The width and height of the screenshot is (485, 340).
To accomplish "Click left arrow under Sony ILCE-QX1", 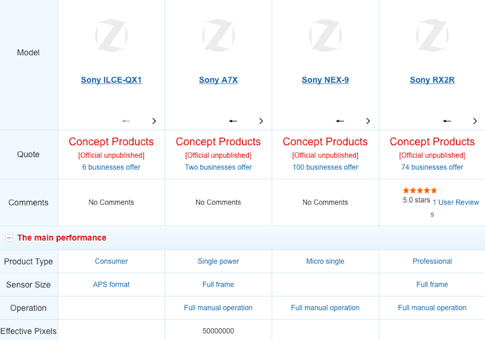I will tap(126, 121).
